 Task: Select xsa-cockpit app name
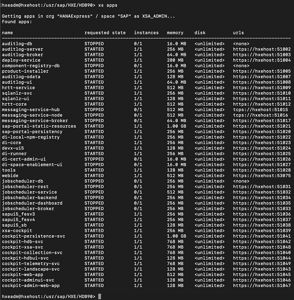coord(17,231)
